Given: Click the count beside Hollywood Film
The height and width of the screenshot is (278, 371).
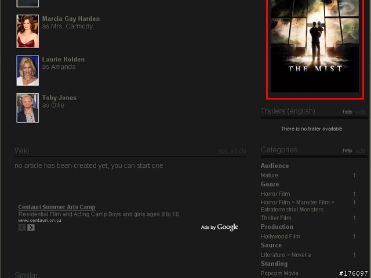Looking at the screenshot, I should point(354,236).
